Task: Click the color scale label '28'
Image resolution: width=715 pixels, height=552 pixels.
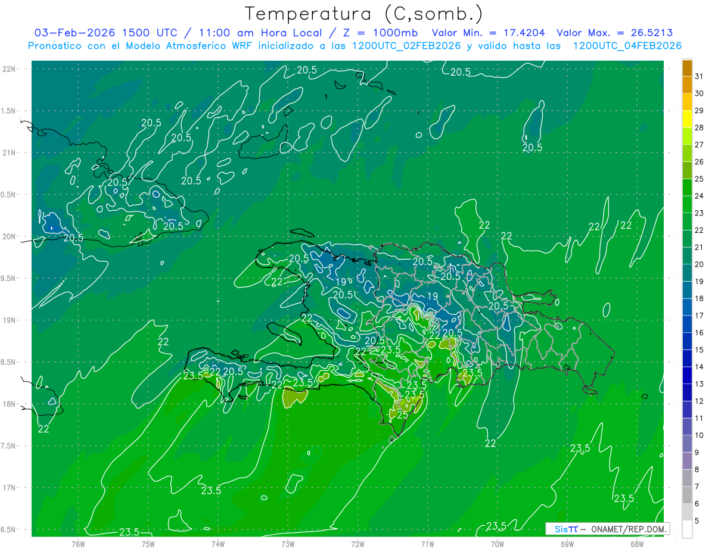Action: pyautogui.click(x=700, y=127)
